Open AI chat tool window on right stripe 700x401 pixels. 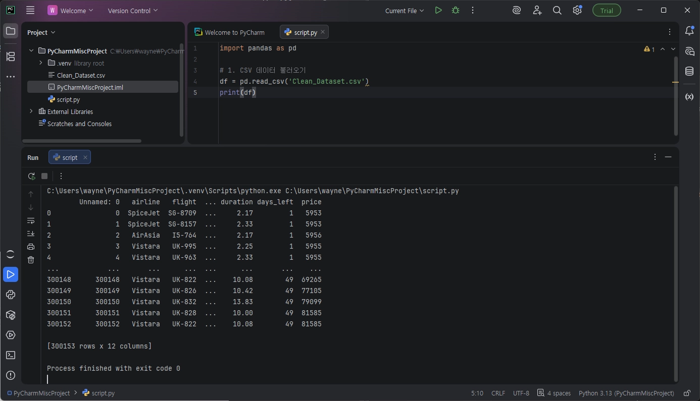(x=689, y=51)
